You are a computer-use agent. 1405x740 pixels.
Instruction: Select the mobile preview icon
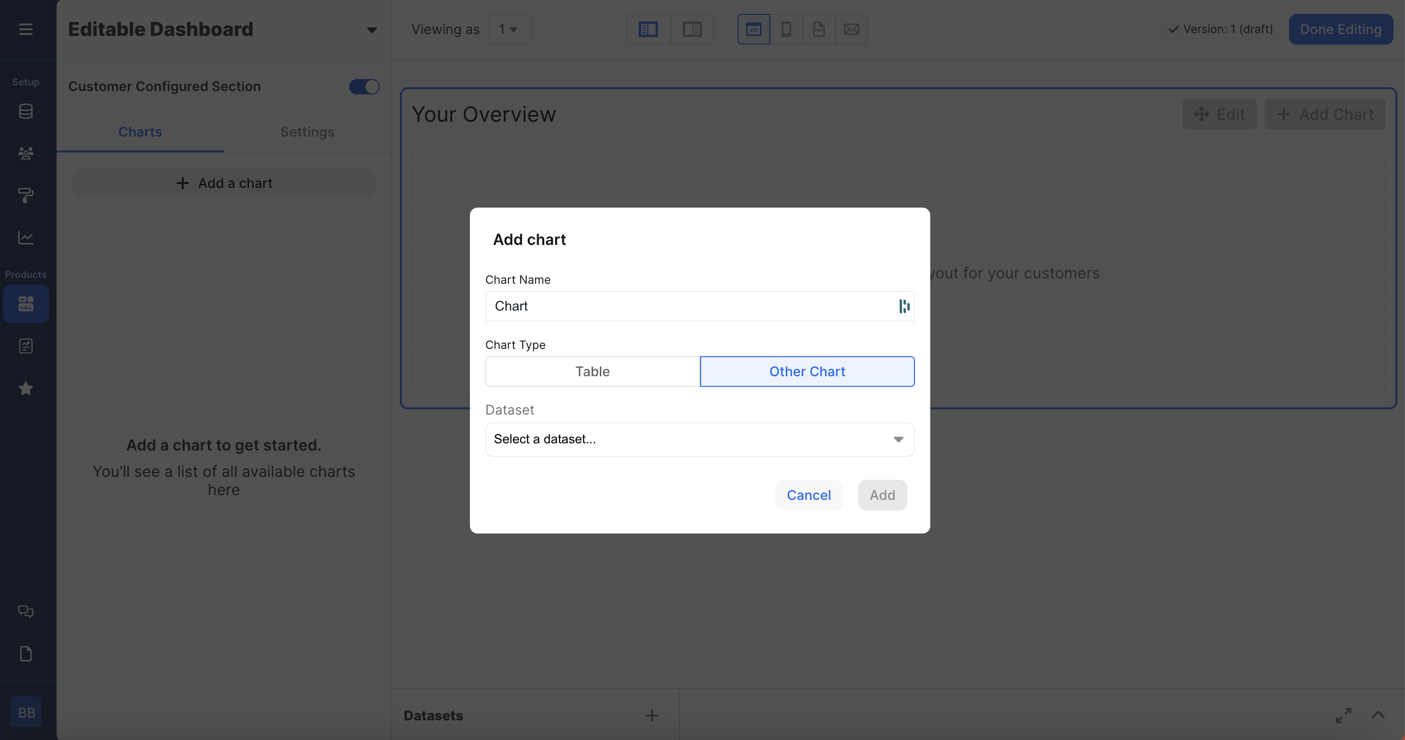(786, 29)
